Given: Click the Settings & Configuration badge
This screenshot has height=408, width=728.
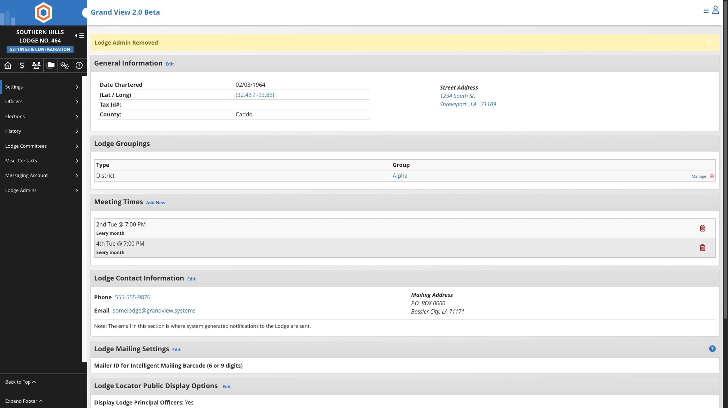Looking at the screenshot, I should [x=40, y=49].
